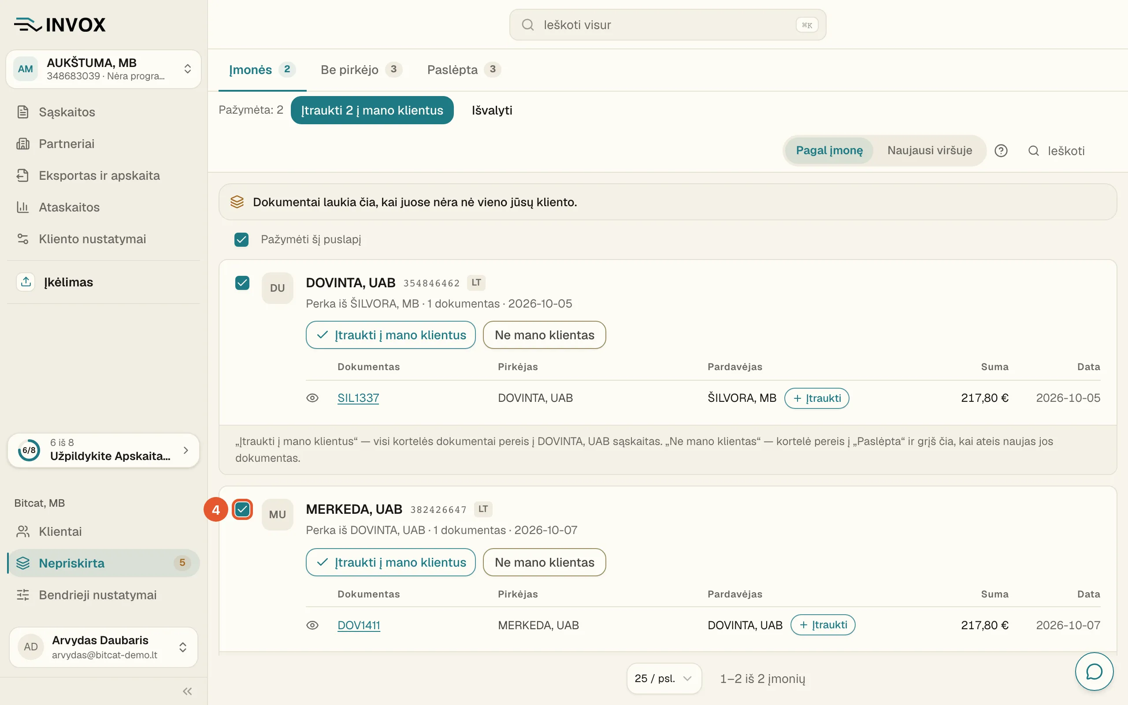Screen dimensions: 1128x705
Task: Click + Įtraukti next to DOVINTA, UAB seller
Action: point(823,625)
